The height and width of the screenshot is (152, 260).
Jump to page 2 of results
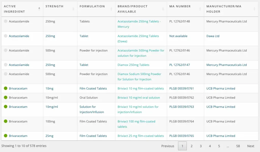[191, 146]
